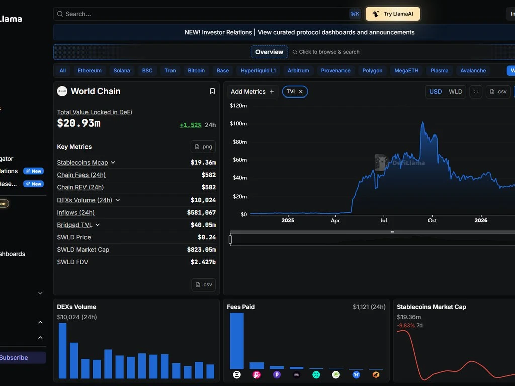
Task: Click the Add Metrics plus button
Action: click(x=252, y=92)
